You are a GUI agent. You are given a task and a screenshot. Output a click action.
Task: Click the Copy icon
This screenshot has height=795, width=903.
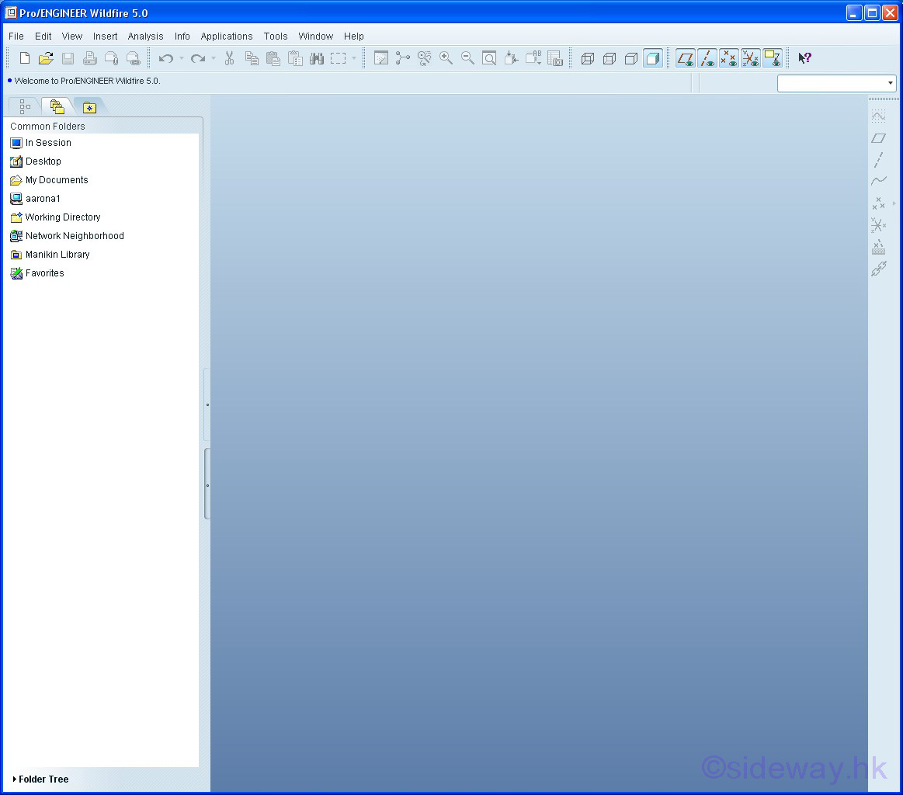(x=251, y=58)
